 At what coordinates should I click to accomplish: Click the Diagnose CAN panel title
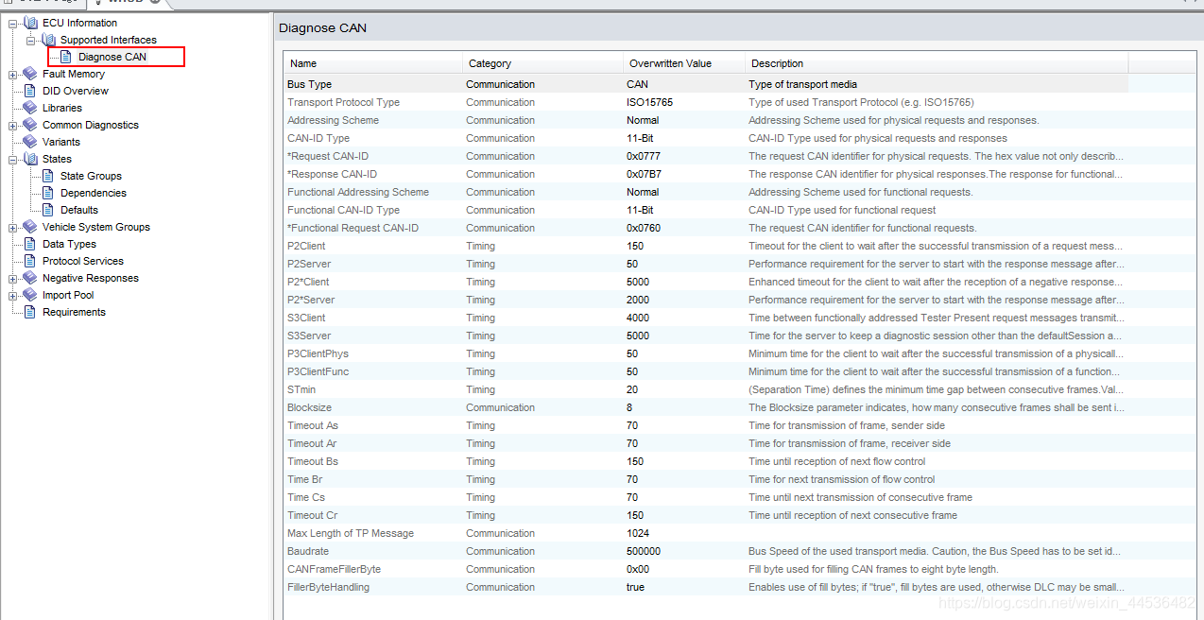click(x=322, y=28)
